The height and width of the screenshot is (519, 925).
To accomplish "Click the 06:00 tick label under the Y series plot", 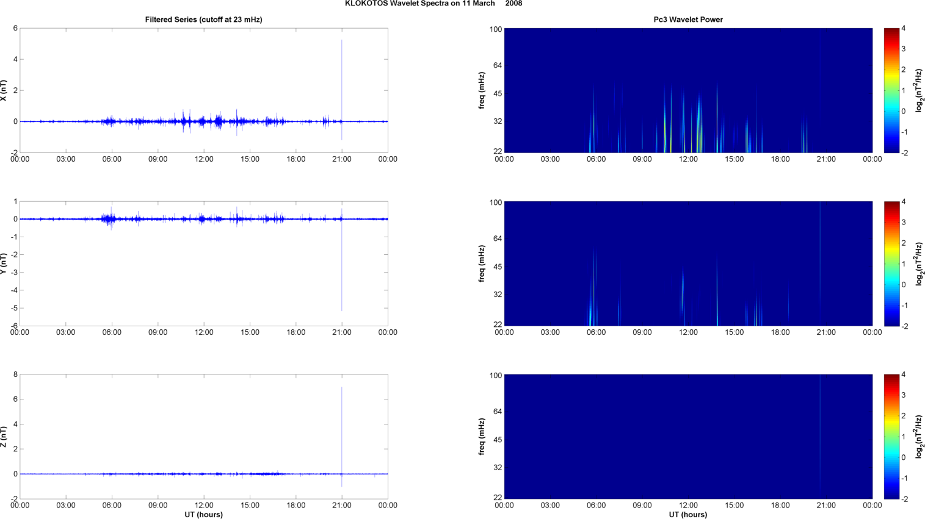I will pyautogui.click(x=112, y=332).
